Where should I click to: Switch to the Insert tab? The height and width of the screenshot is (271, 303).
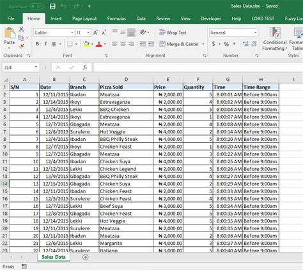click(56, 18)
